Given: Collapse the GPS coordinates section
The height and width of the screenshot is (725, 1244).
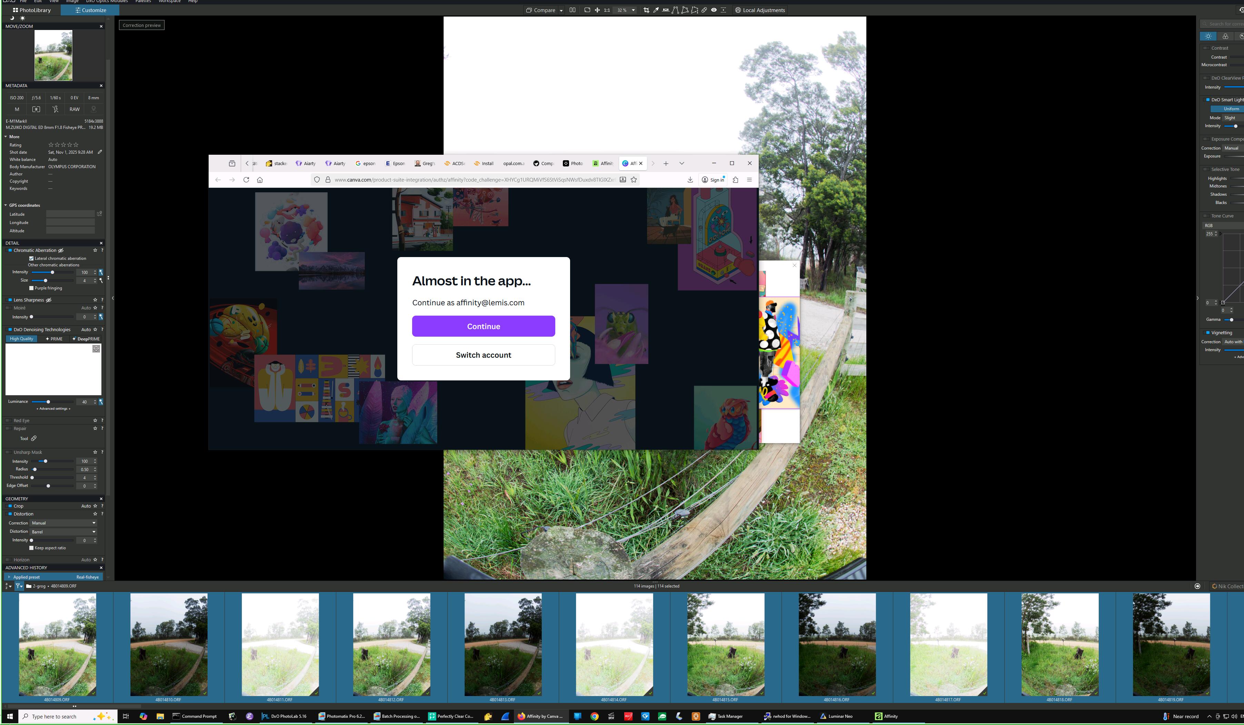Looking at the screenshot, I should (x=6, y=205).
